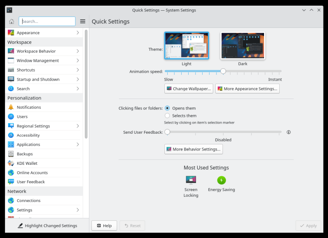This screenshot has height=238, width=328.
Task: Open the Accessibility settings page
Action: (x=44, y=135)
